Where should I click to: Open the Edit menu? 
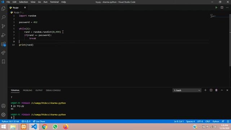point(14,2)
